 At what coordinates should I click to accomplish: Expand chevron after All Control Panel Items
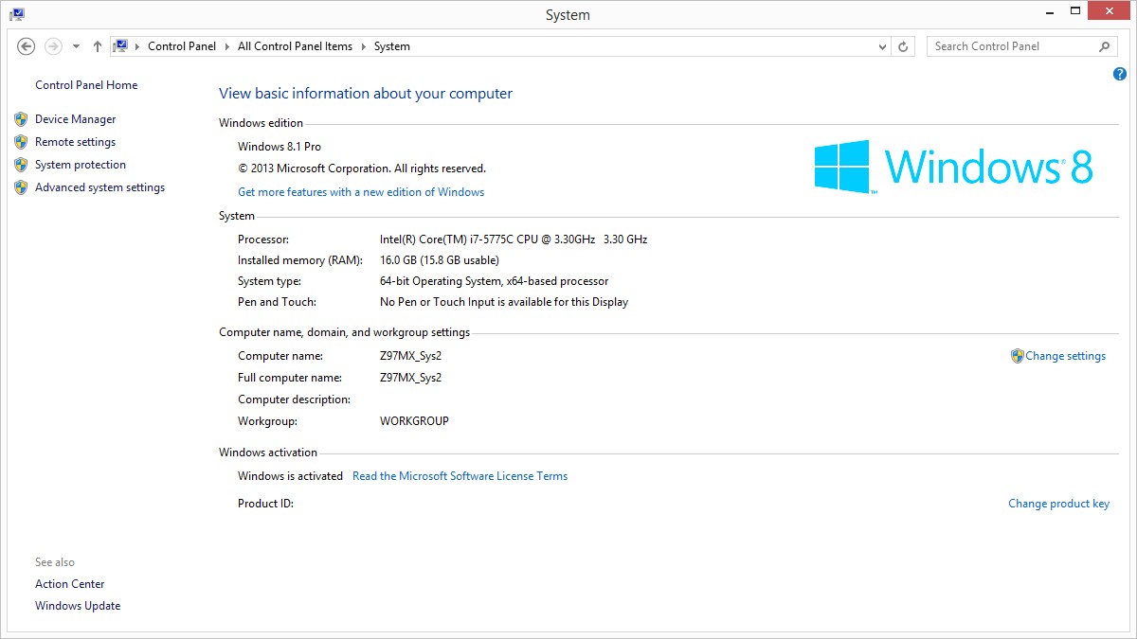(363, 46)
